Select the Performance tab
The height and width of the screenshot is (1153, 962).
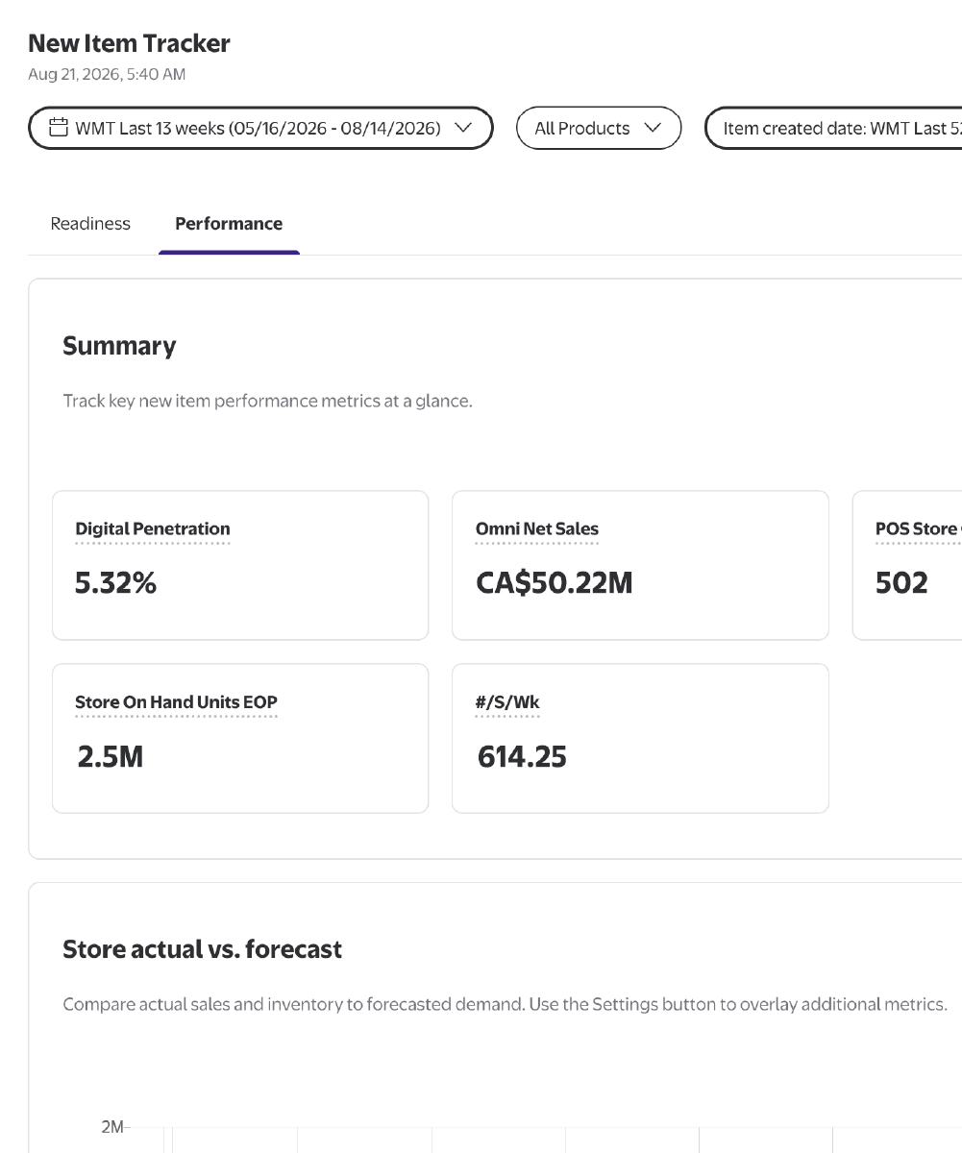(229, 224)
